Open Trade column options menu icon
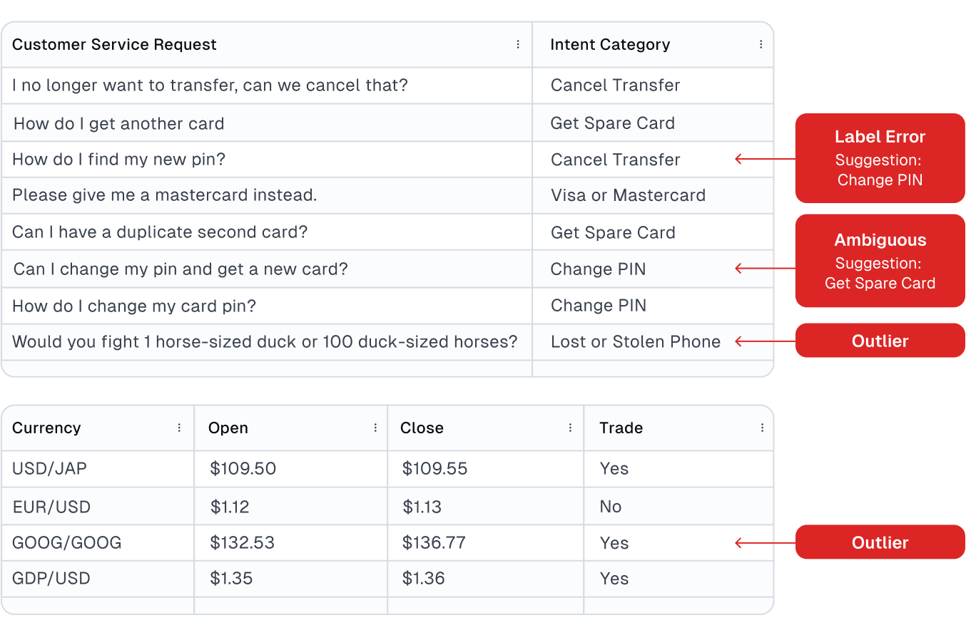Screen dimensions: 966x635 (x=762, y=428)
